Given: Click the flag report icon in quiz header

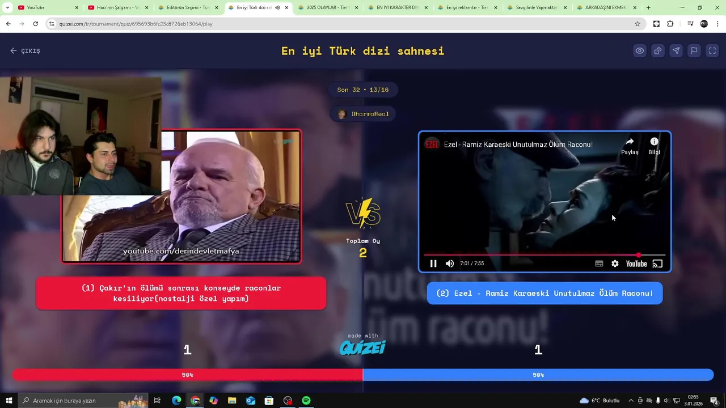Looking at the screenshot, I should (694, 51).
